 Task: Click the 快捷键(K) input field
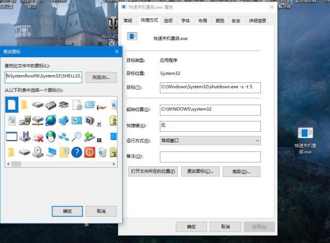pyautogui.click(x=210, y=126)
